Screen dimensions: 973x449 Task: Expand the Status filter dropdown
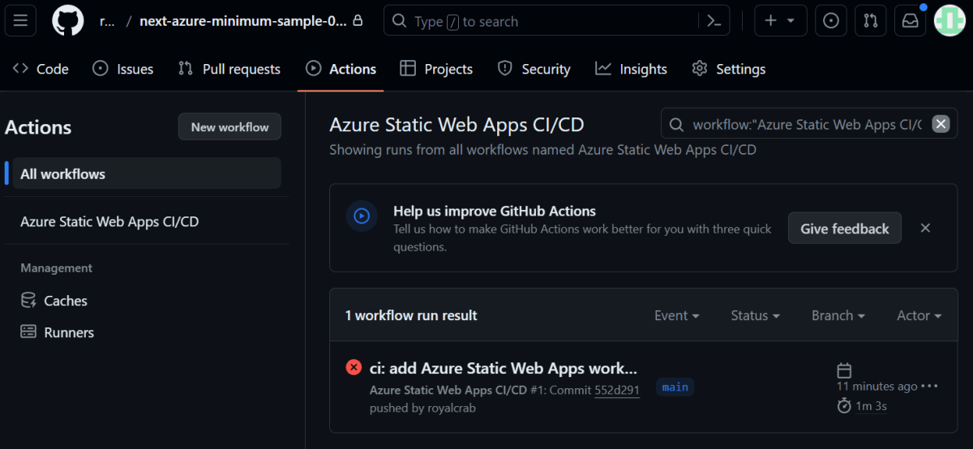point(755,315)
